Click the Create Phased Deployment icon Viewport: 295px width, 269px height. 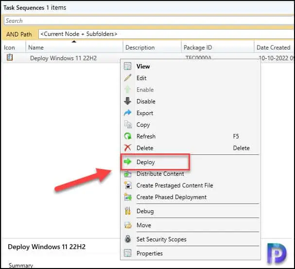[x=128, y=197]
